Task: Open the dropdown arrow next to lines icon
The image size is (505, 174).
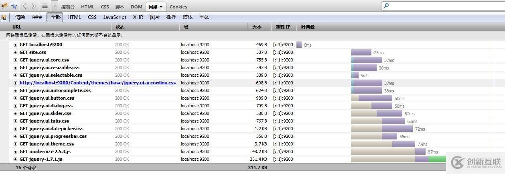Action: 55,6
